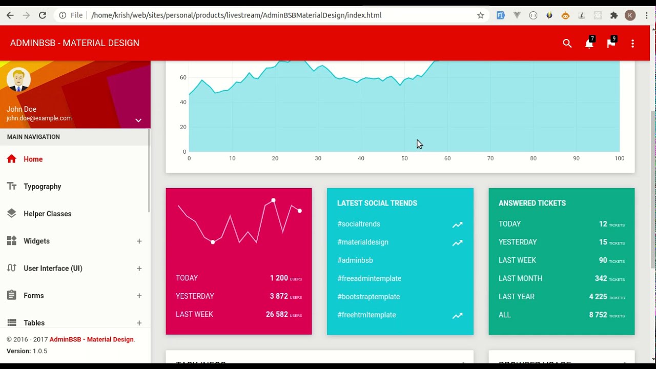Click the #socialtrends hashtag

tap(359, 224)
